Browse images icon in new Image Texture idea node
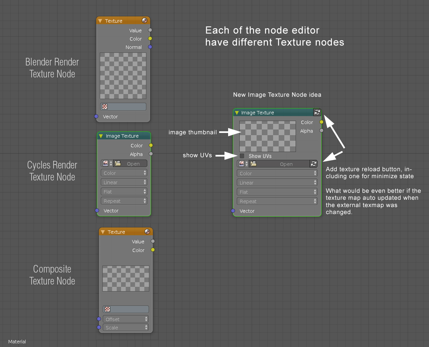This screenshot has width=429, height=347. [x=243, y=164]
